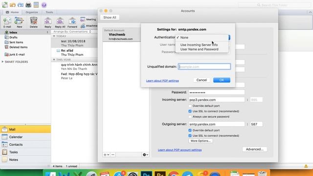
Task: Choose User Name and Password option
Action: pyautogui.click(x=202, y=49)
